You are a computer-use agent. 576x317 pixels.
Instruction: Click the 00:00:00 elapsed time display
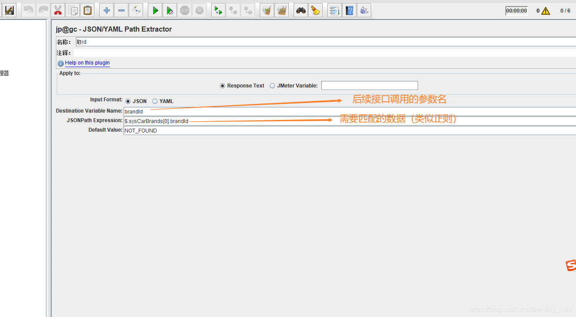point(517,11)
